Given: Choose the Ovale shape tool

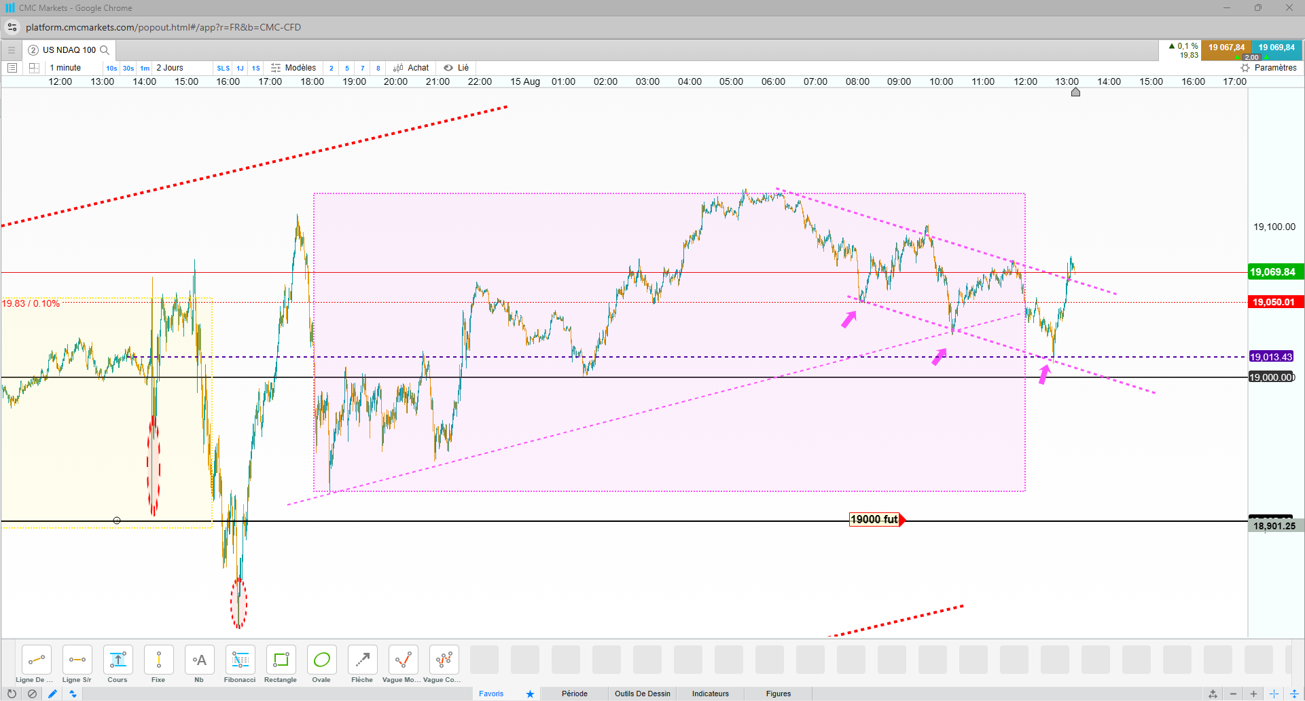Looking at the screenshot, I should click(x=321, y=664).
